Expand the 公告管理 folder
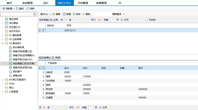Image resolution: width=198 pixels, height=110 pixels. [x=3, y=92]
